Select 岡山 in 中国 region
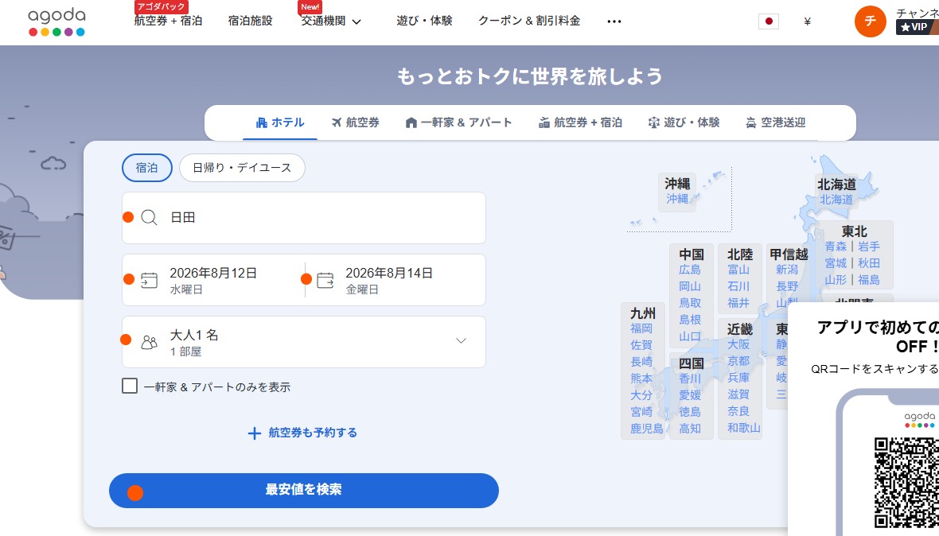The height and width of the screenshot is (536, 939). tap(690, 286)
